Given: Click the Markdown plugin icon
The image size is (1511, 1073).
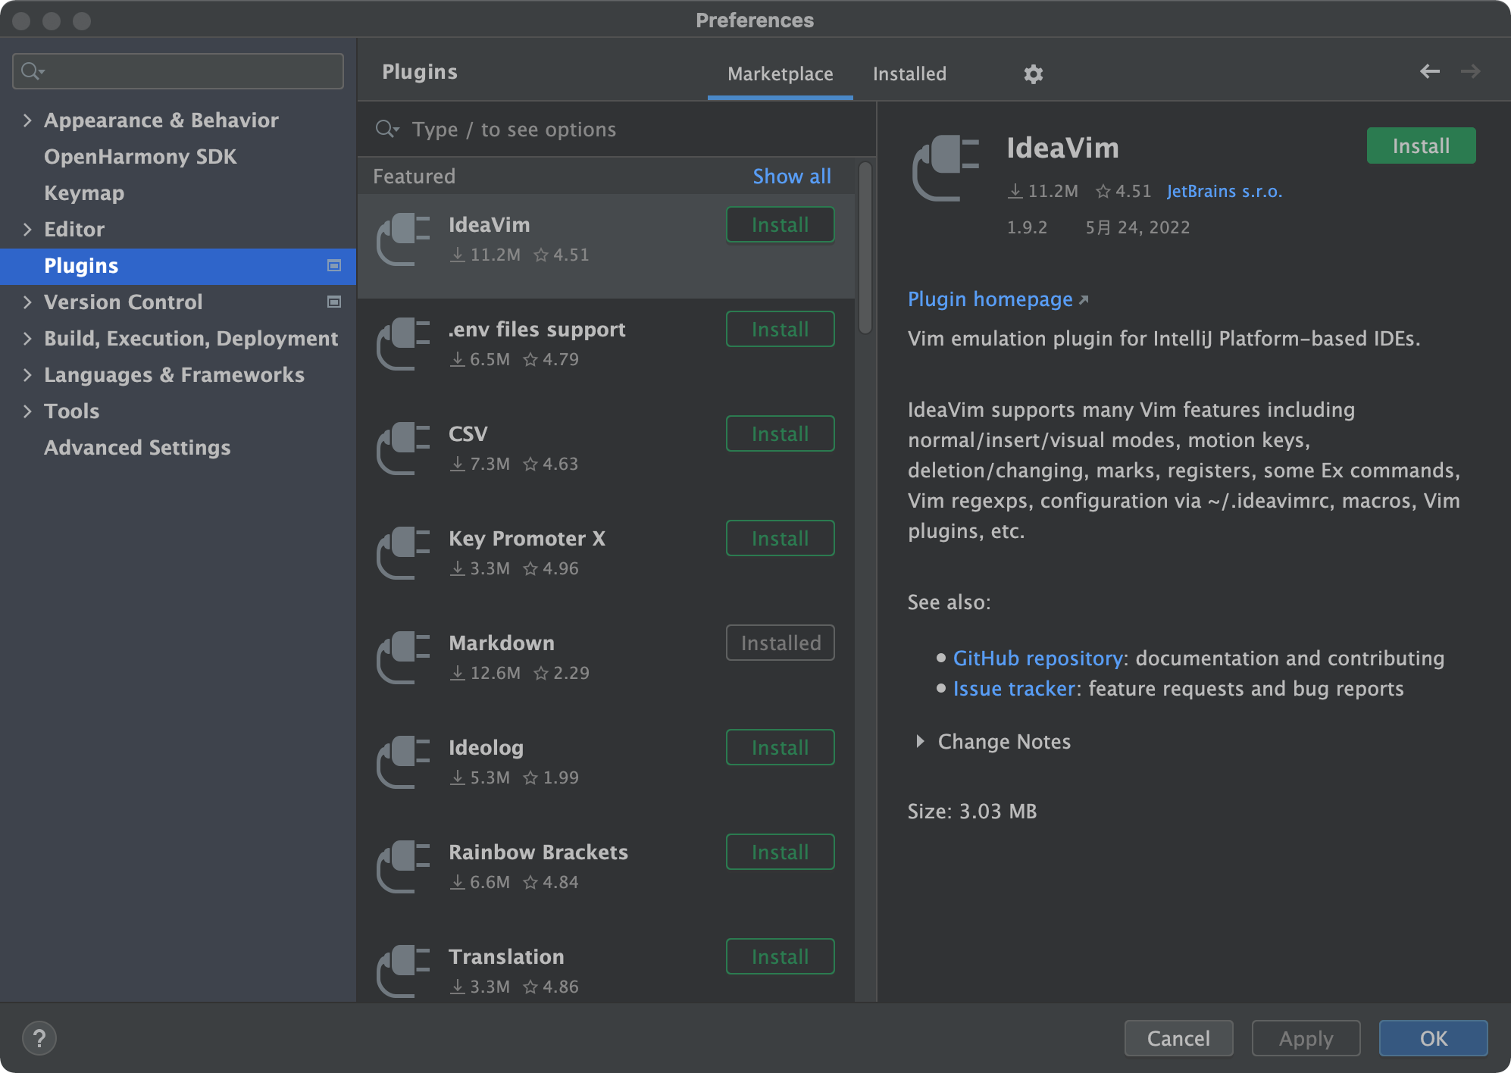Looking at the screenshot, I should click(403, 658).
